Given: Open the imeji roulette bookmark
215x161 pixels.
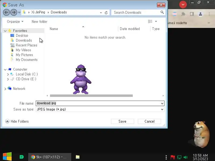Looking at the screenshot, I should coord(178,23).
